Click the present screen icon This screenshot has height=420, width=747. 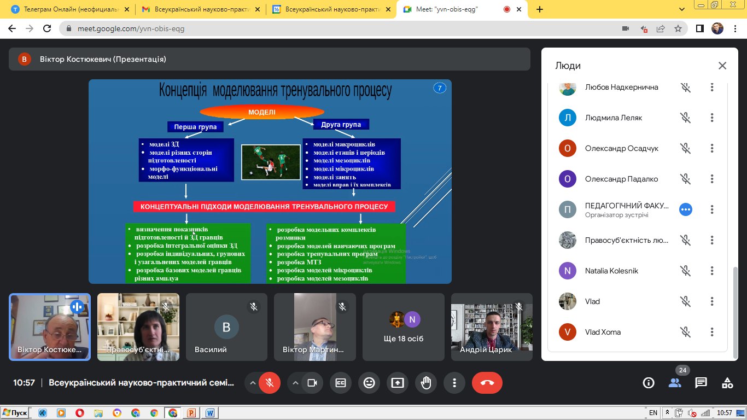point(398,383)
